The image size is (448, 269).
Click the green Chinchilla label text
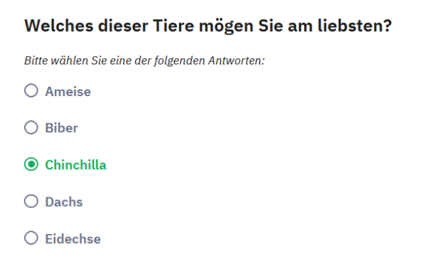point(76,165)
